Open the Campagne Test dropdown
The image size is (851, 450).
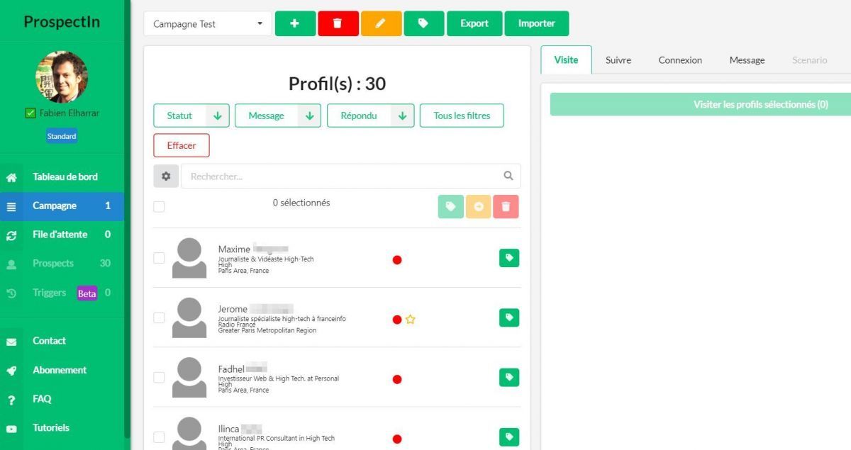point(207,24)
